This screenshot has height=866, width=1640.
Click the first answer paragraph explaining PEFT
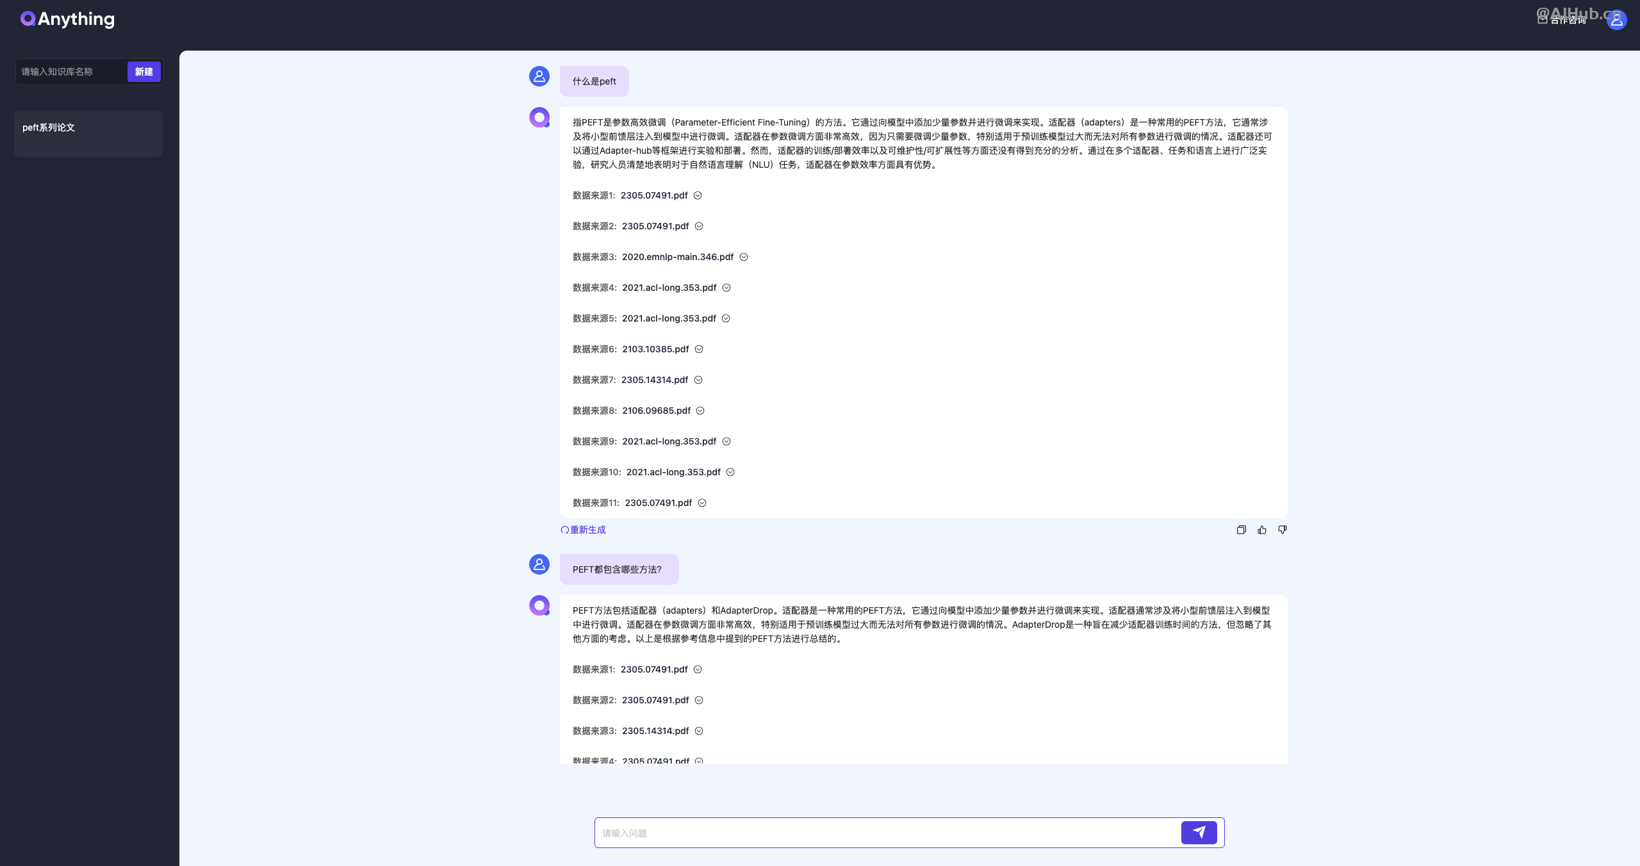pos(922,143)
